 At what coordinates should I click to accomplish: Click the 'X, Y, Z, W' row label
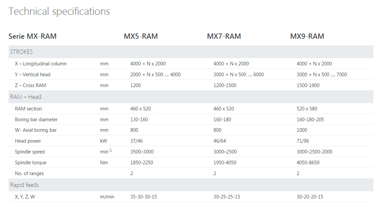(25, 197)
